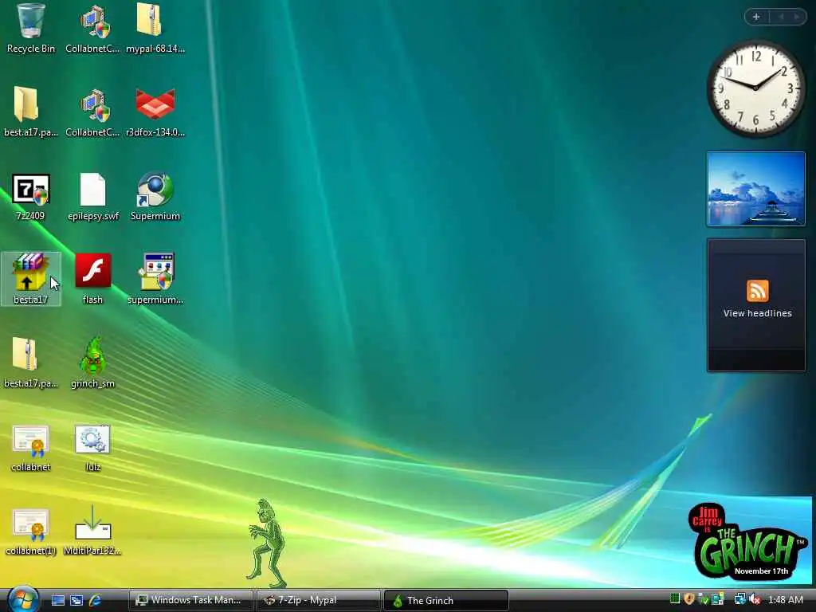Select the CollabnetC... icon beside r3dfox
816x612 pixels.
point(92,113)
